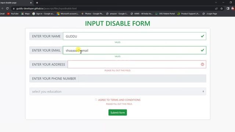Screen dimensions: 235x132
Task: Click the ENTER YOUR PHONE NUMBER label
Action: tap(54, 78)
